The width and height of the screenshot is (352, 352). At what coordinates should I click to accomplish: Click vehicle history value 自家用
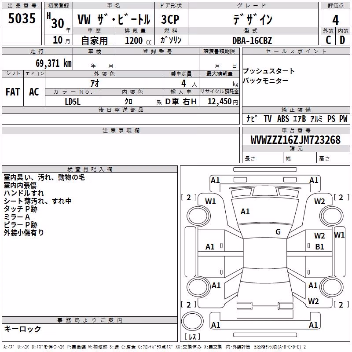pyautogui.click(x=94, y=40)
